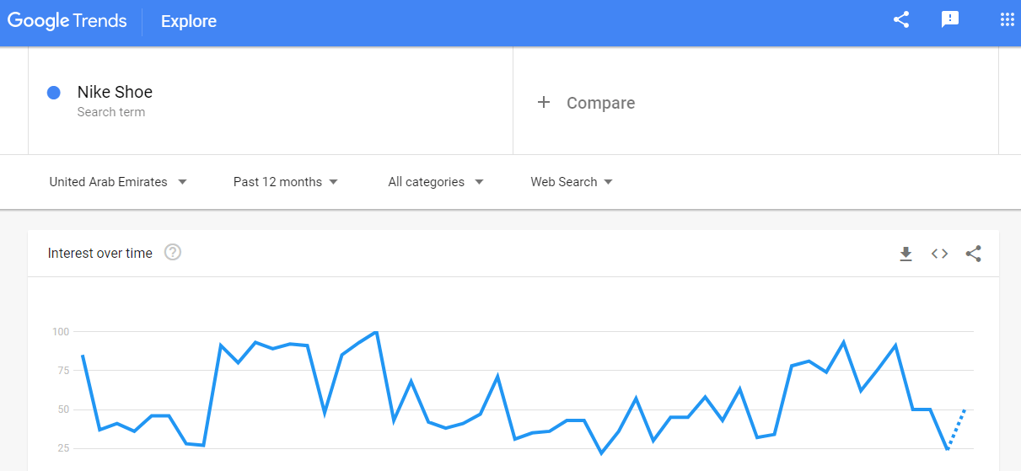Screen dimensions: 1021x471
Task: Click the Google Trends logo
Action: [x=67, y=21]
